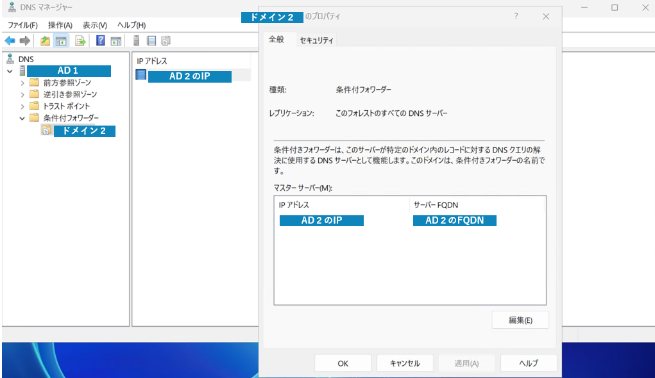This screenshot has height=378, width=655.
Task: Toggle the Show/Hide console tree icon
Action: (60, 40)
